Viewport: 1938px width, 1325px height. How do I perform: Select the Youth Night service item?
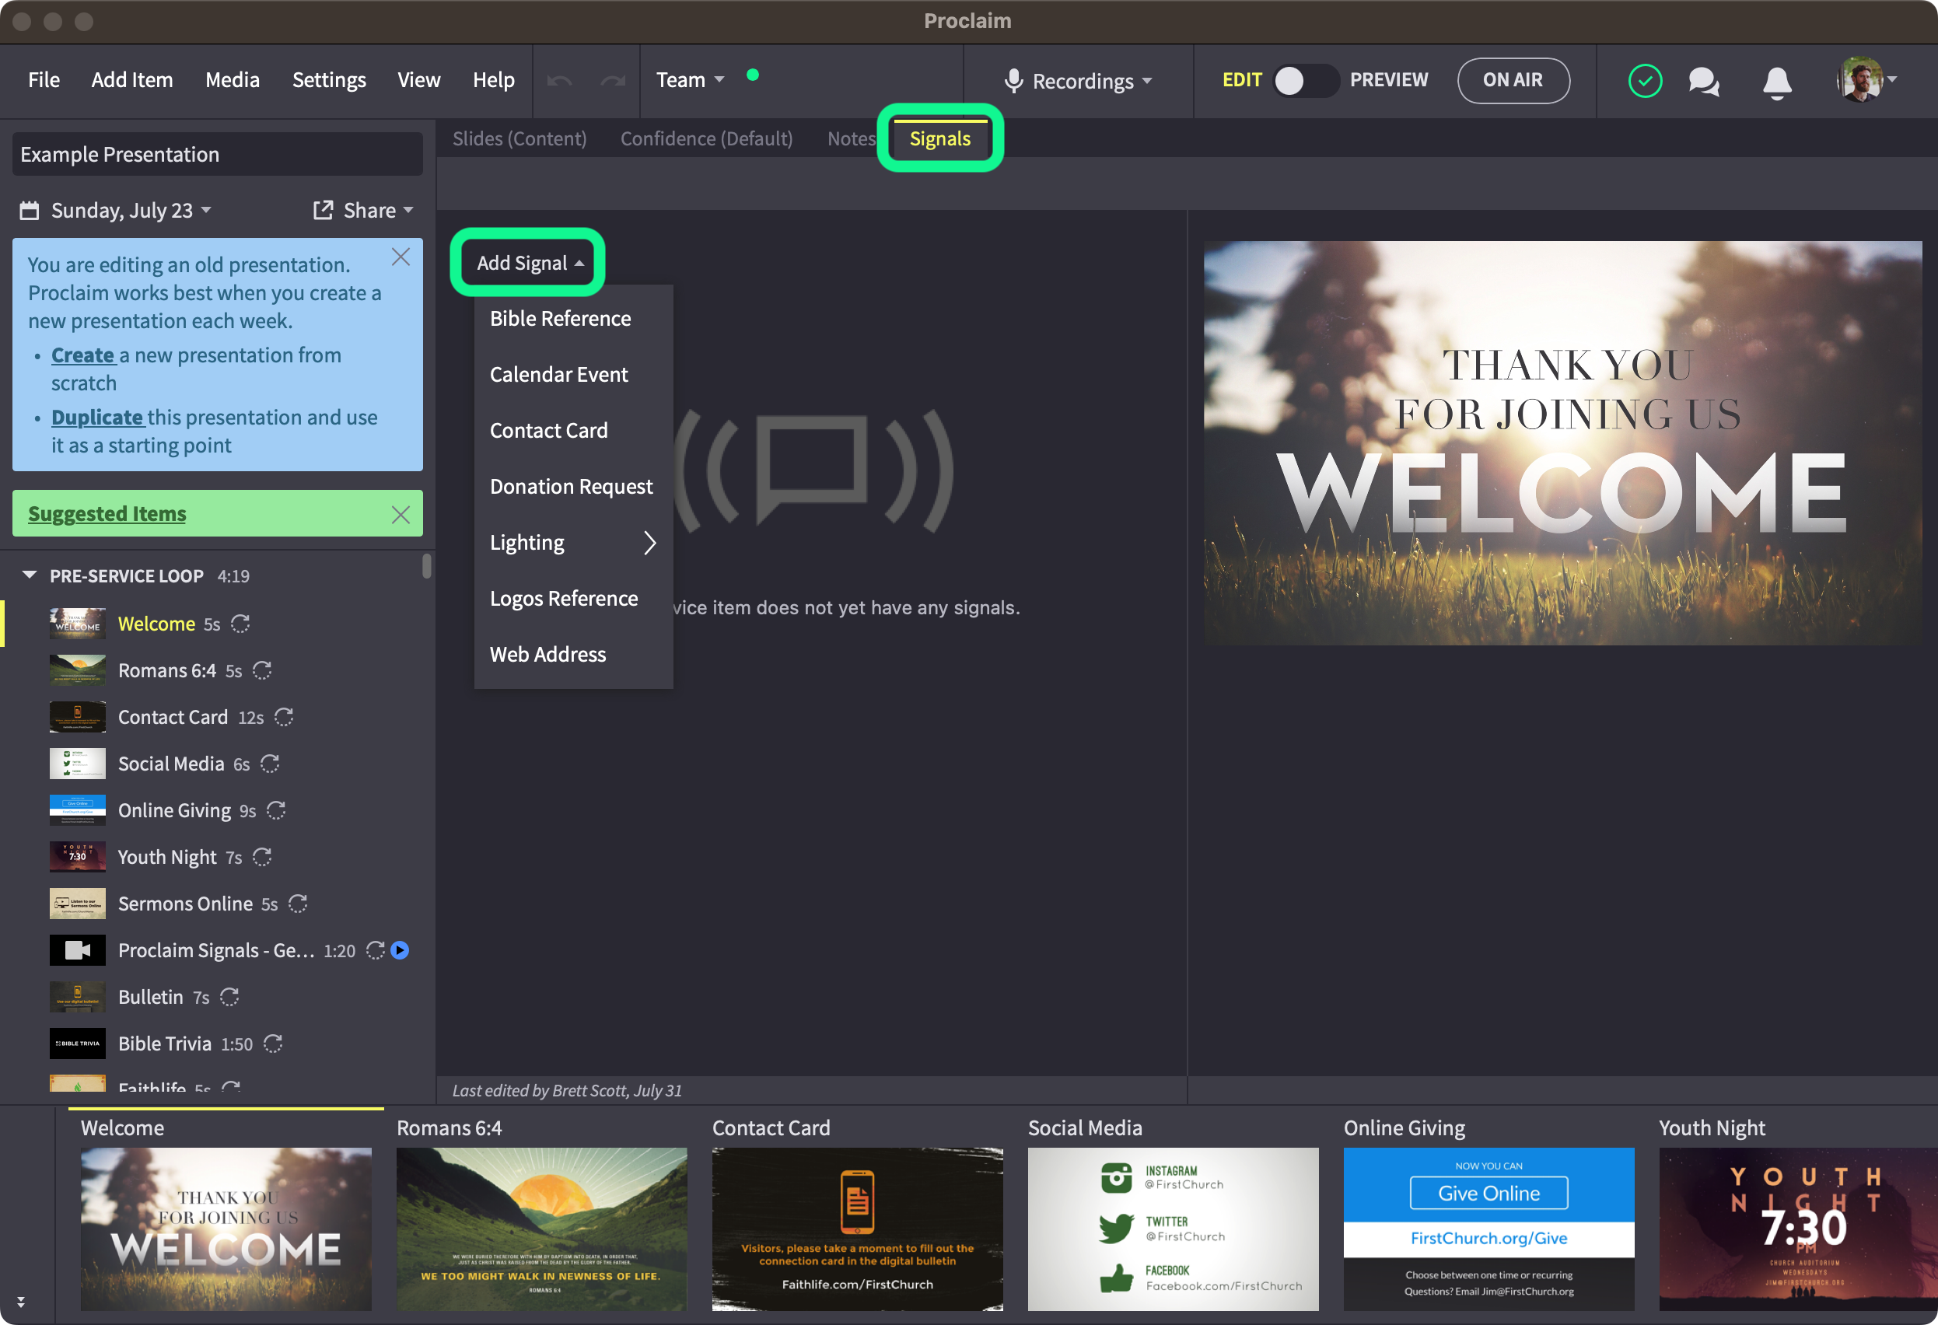pyautogui.click(x=217, y=857)
